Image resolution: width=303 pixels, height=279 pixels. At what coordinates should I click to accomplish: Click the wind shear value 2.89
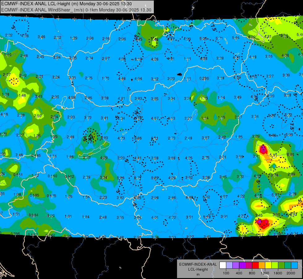(x=292, y=174)
